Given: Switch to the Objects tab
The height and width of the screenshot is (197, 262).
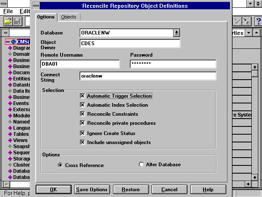Looking at the screenshot, I should click(69, 17).
